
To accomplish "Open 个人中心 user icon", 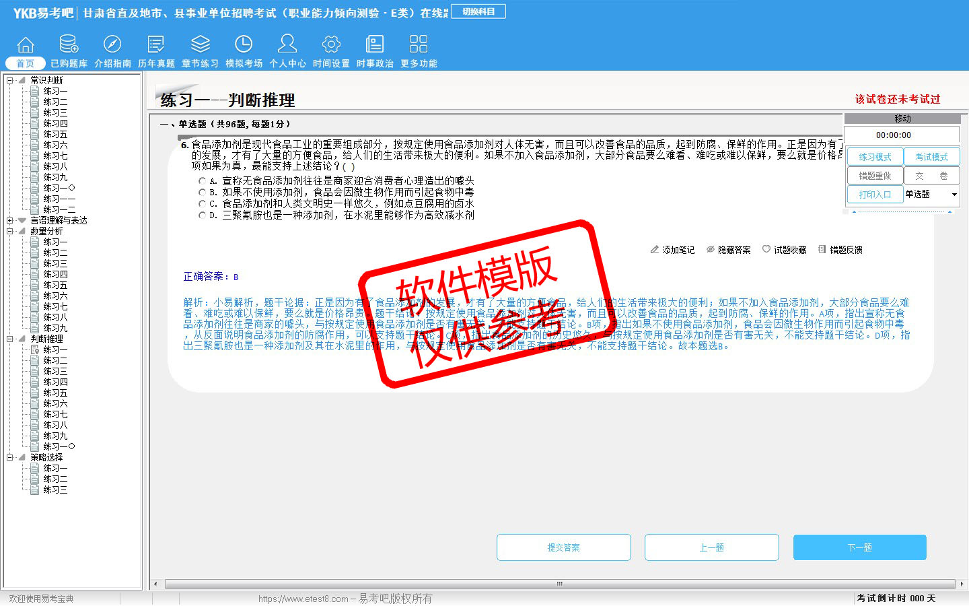I will click(287, 45).
